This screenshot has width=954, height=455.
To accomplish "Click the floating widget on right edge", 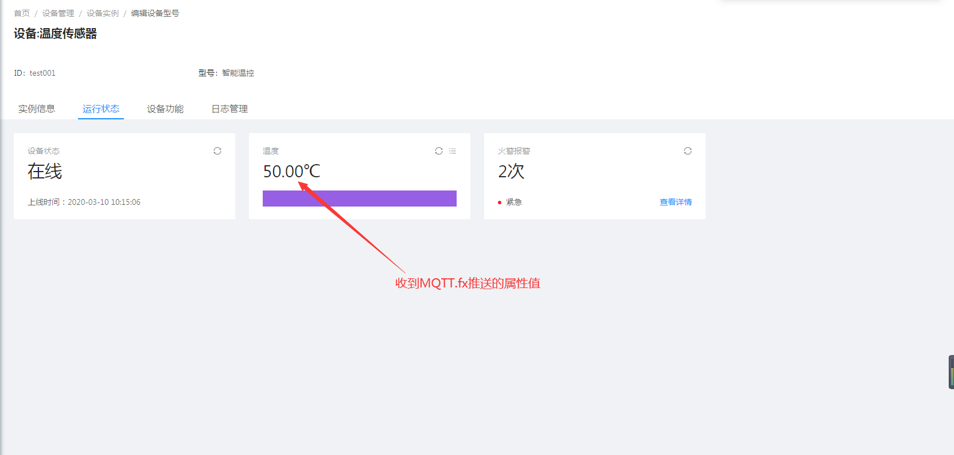I will [951, 372].
